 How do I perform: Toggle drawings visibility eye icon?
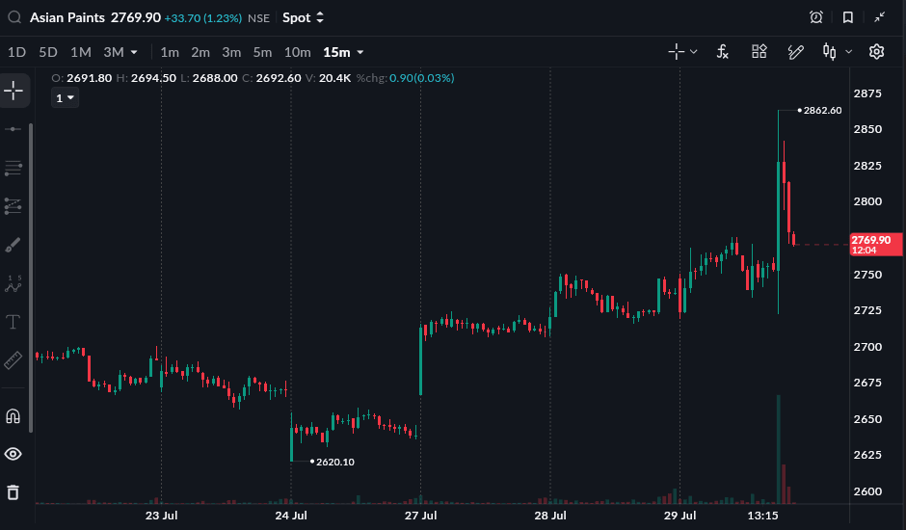13,454
